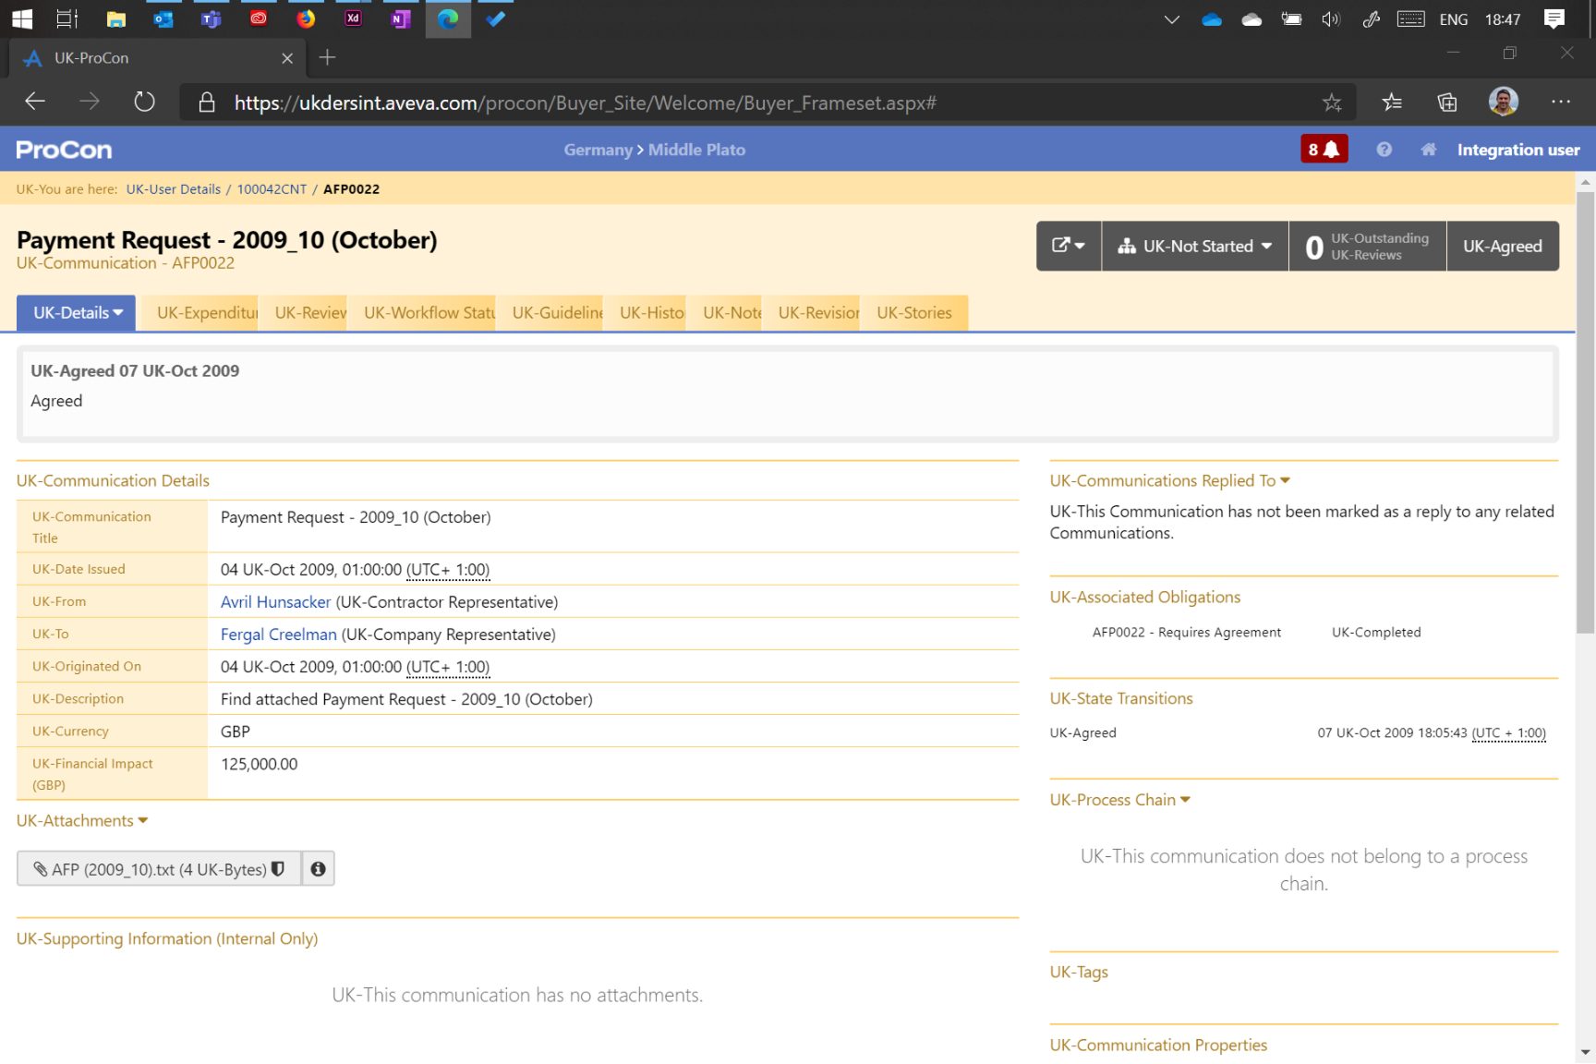Expand the UK-Details tab dropdown
This screenshot has height=1064, width=1596.
point(77,313)
